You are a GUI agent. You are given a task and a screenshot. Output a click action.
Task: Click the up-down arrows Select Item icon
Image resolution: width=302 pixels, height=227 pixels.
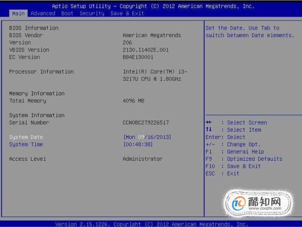coord(209,129)
